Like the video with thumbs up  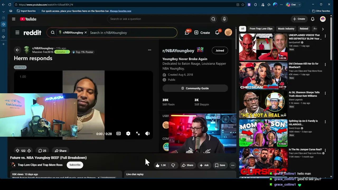(161, 165)
